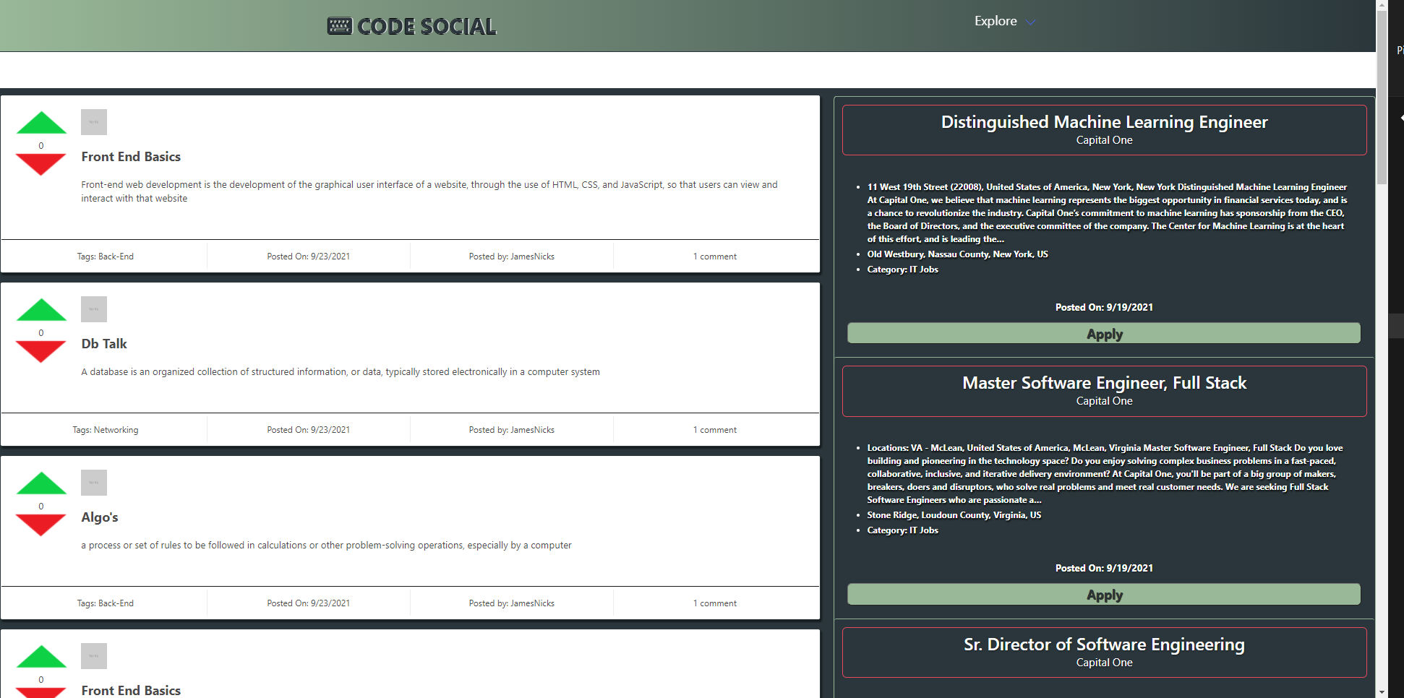1404x698 pixels.
Task: Click Tags: Back-End on first Front End Basics
Action: [106, 257]
